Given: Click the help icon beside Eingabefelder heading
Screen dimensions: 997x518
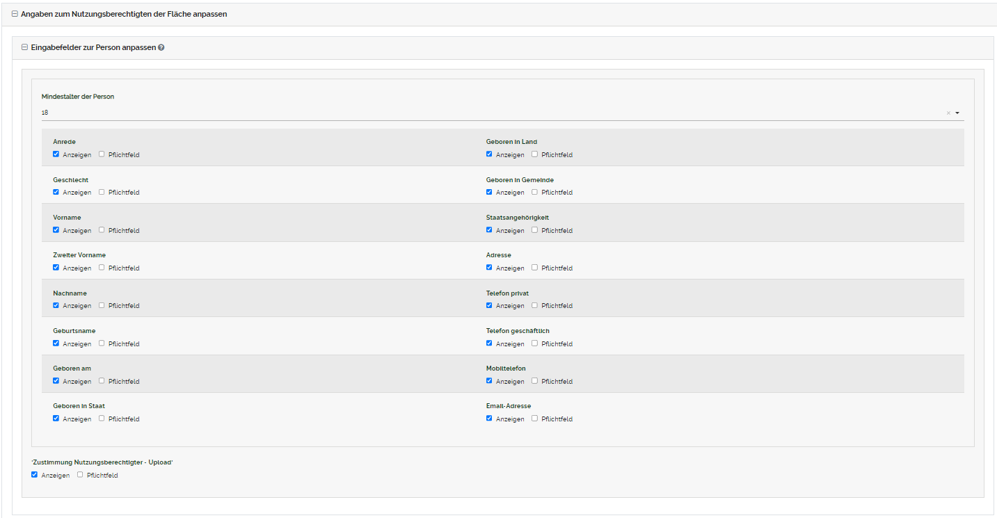Looking at the screenshot, I should tap(161, 48).
